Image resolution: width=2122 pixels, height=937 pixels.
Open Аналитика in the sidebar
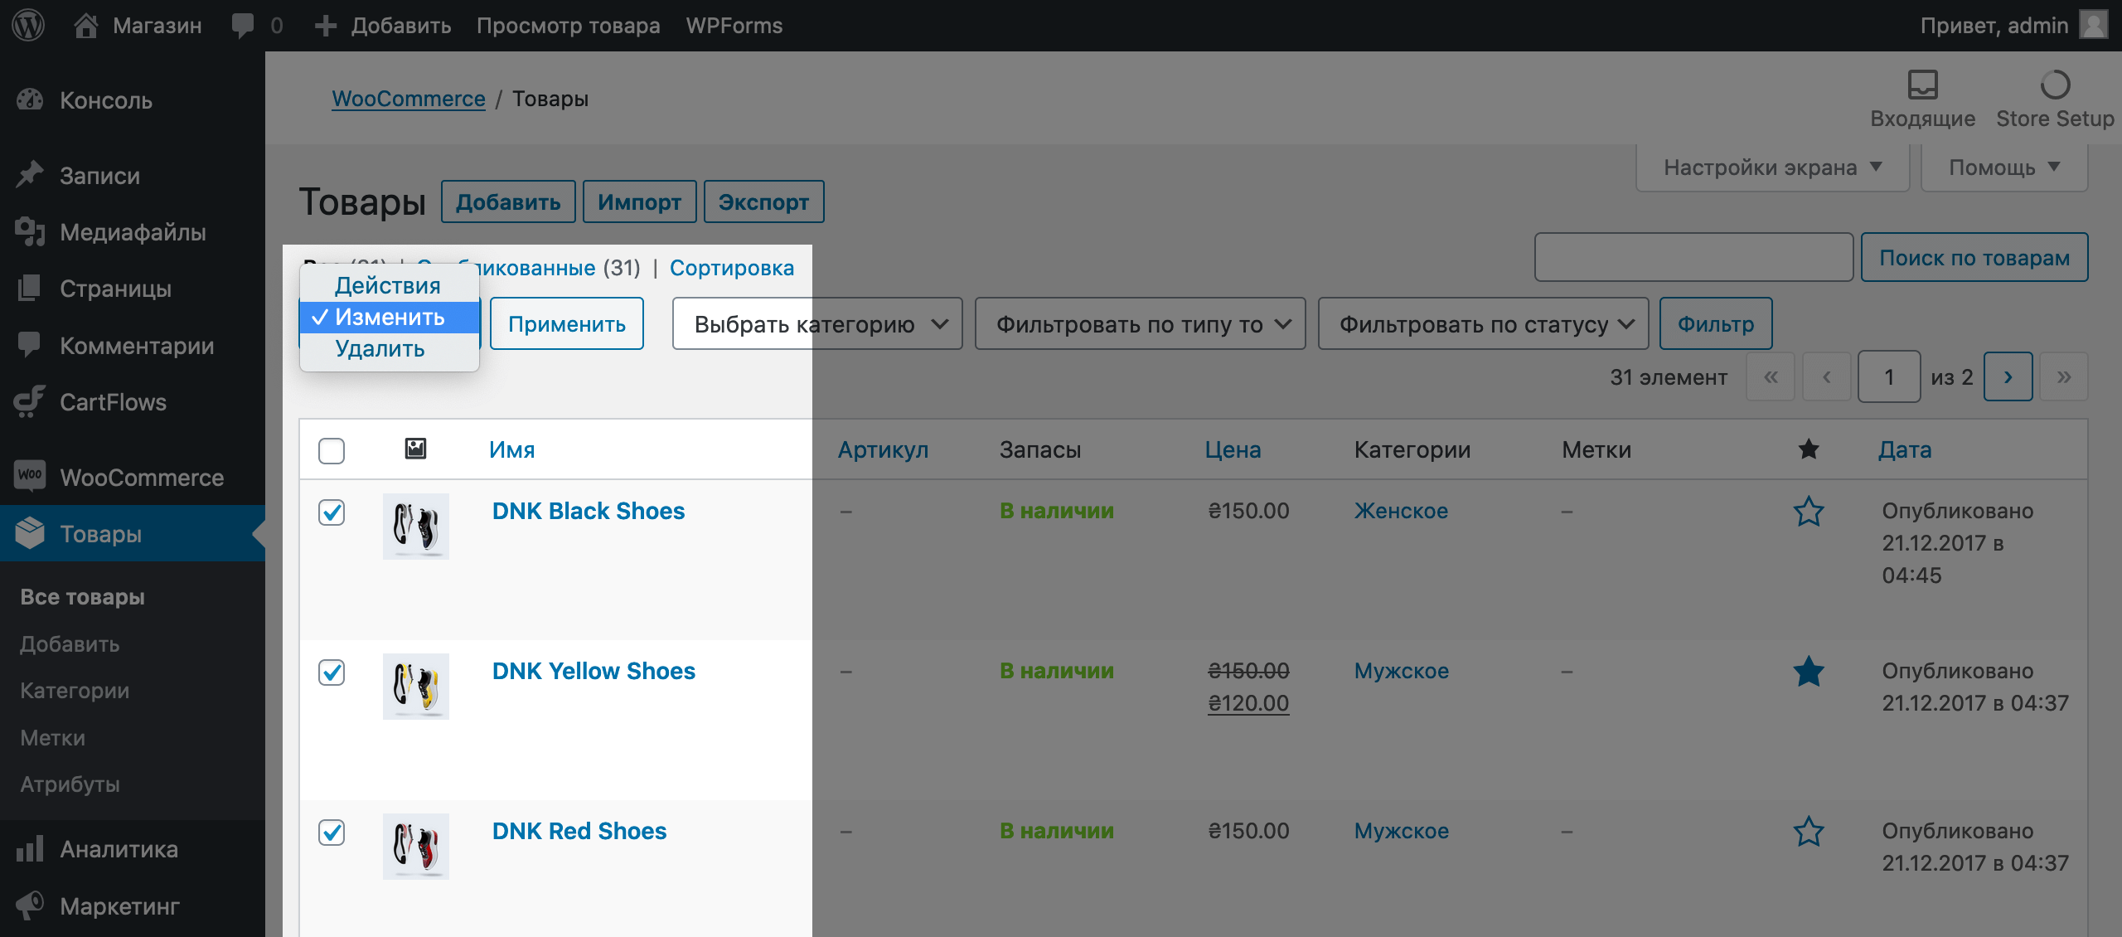pos(133,849)
